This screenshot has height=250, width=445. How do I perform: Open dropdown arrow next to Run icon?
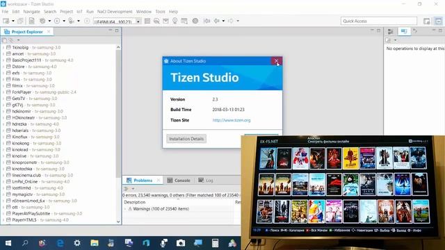64,21
